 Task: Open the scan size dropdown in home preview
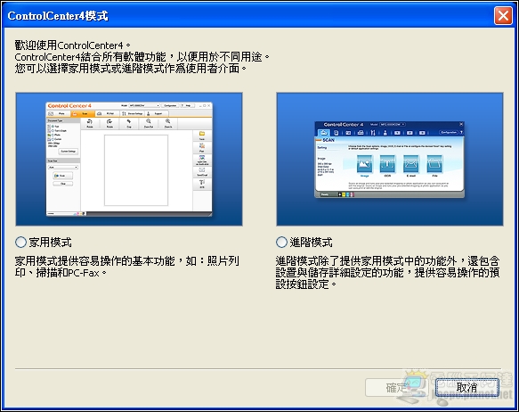coord(63,167)
